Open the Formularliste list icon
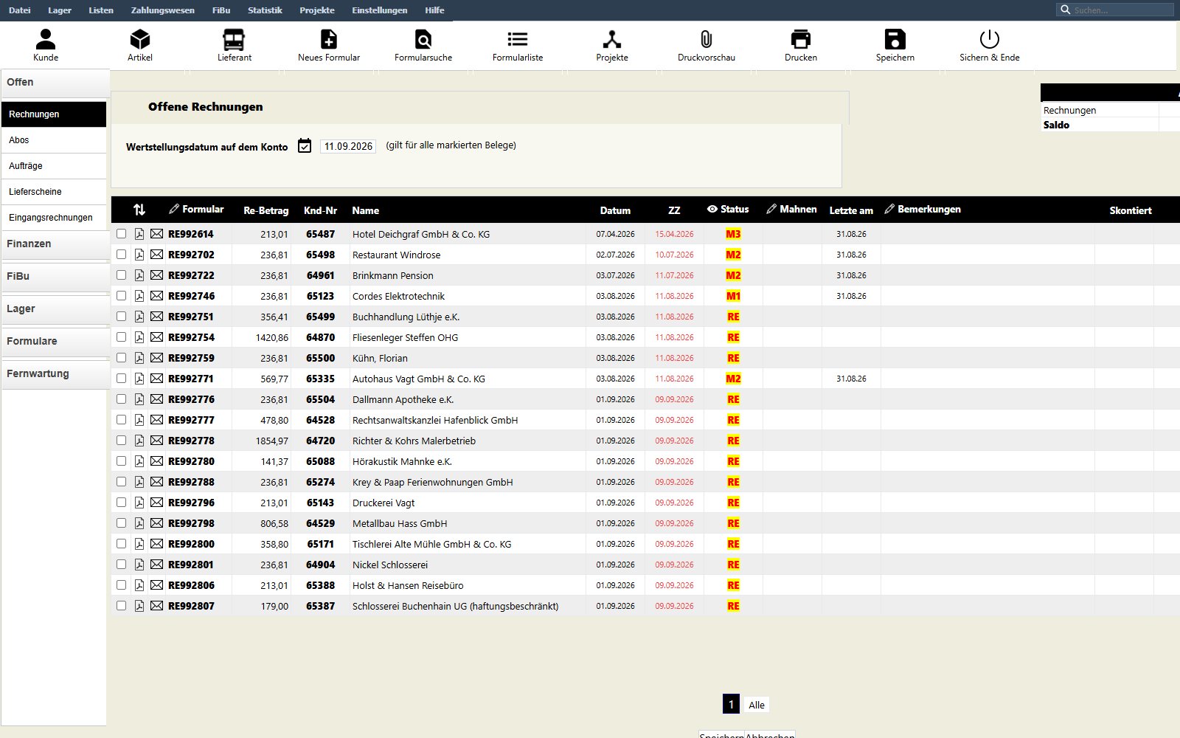Image resolution: width=1180 pixels, height=738 pixels. click(518, 39)
